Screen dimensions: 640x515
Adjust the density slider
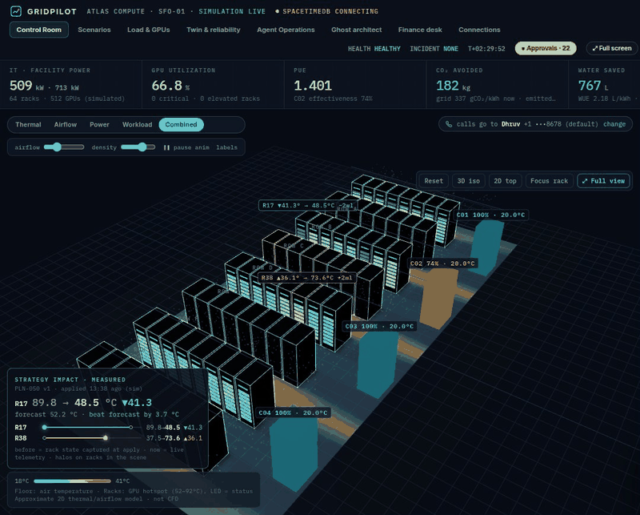tap(138, 147)
